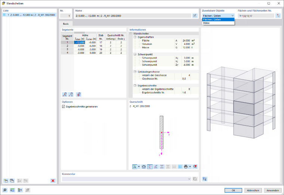The image size is (284, 195).
Task: Open the Zuweisbare Objekte dropdown
Action: pos(218,16)
